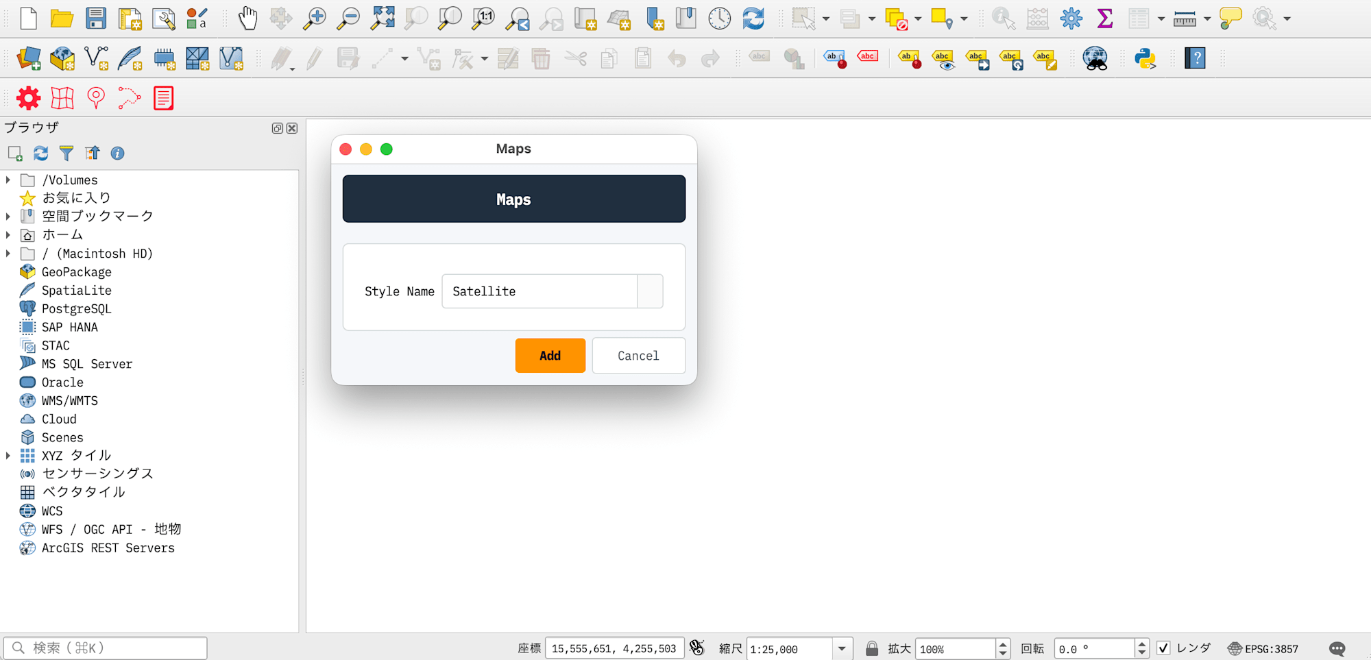
Task: Open temporal controller clock icon
Action: [720, 19]
